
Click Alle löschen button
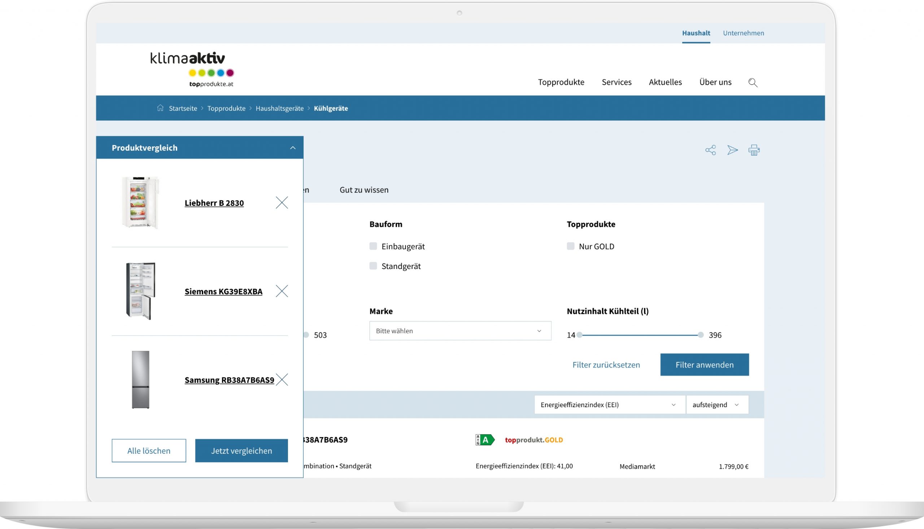[149, 450]
